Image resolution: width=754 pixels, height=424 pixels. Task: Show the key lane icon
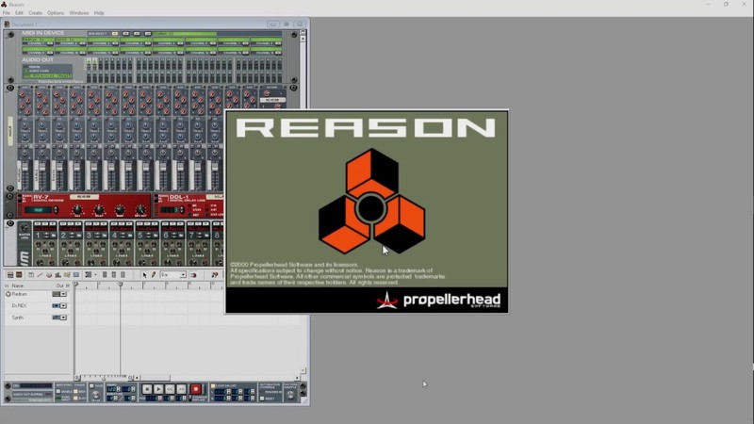31,275
